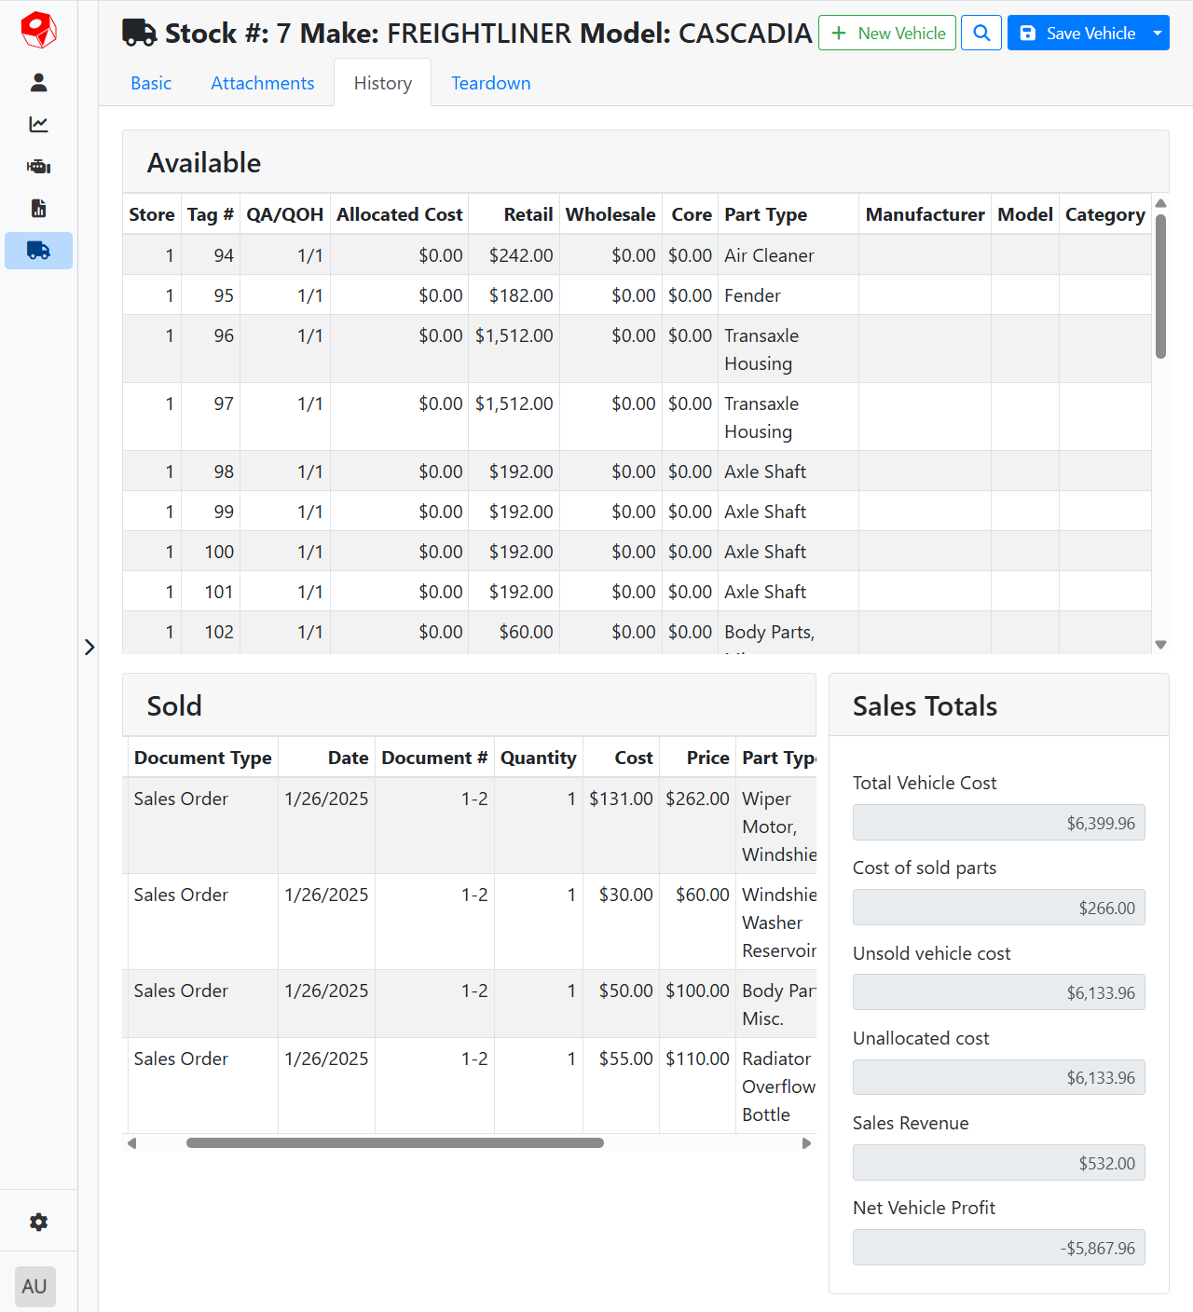Click the magnifier search vehicle button
The height and width of the screenshot is (1312, 1193).
coord(981,33)
